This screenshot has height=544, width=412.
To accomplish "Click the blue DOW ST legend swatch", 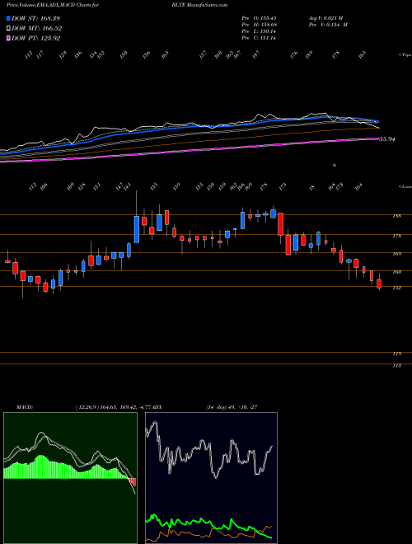I will coord(8,18).
